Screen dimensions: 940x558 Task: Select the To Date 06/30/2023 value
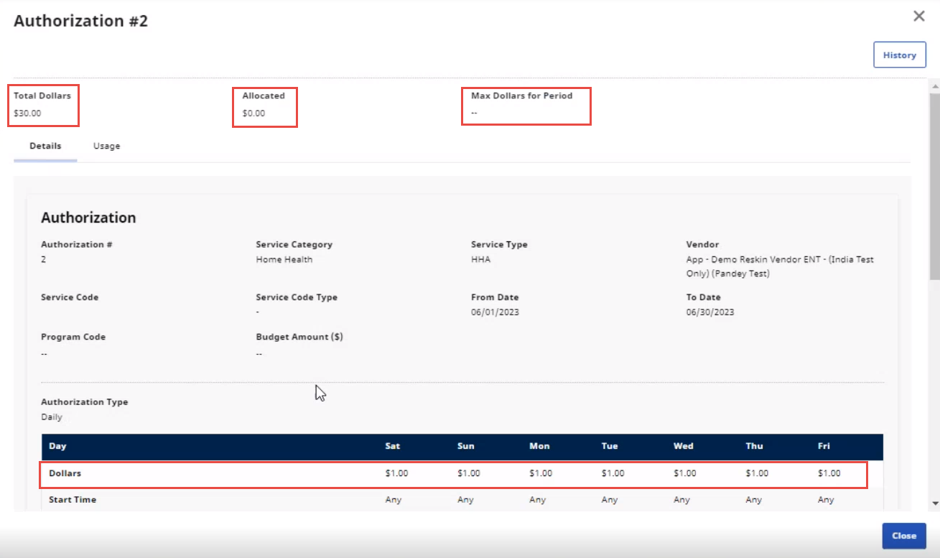[709, 312]
